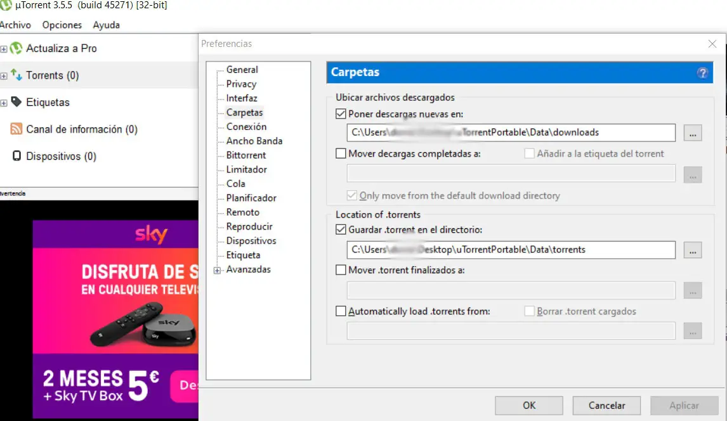Open the help question mark in Carpetas header

(702, 73)
